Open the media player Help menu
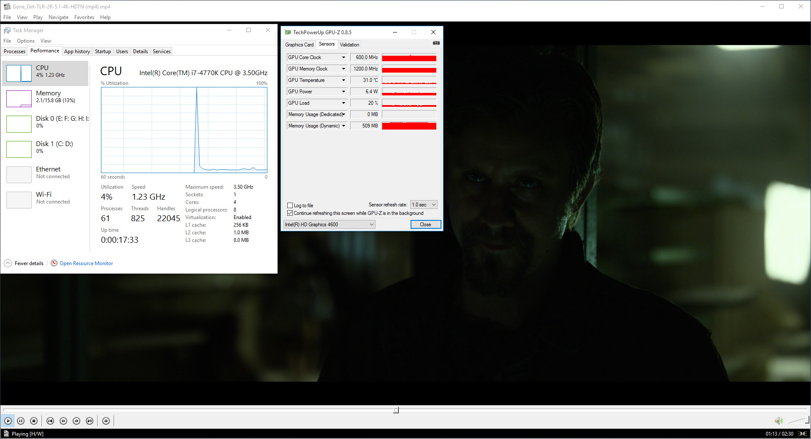The width and height of the screenshot is (811, 439). tap(105, 17)
